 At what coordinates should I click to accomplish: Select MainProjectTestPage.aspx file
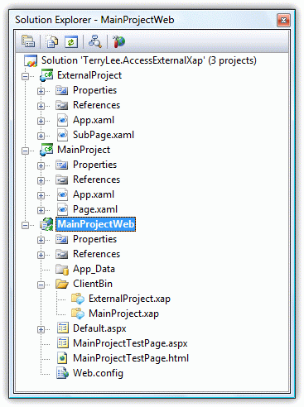click(x=130, y=343)
